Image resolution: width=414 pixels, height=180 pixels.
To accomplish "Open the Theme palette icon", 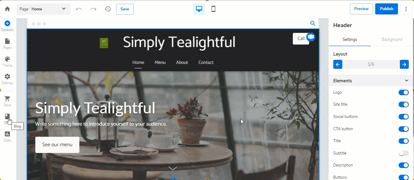I will pos(7,61).
